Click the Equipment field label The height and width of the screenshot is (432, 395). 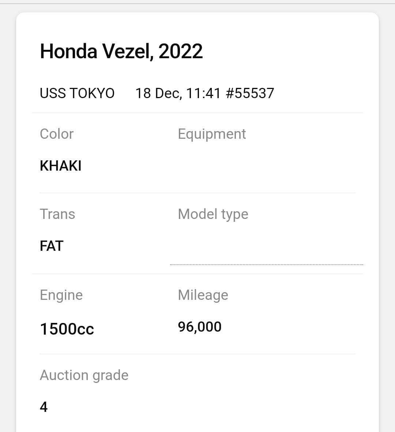pyautogui.click(x=211, y=134)
